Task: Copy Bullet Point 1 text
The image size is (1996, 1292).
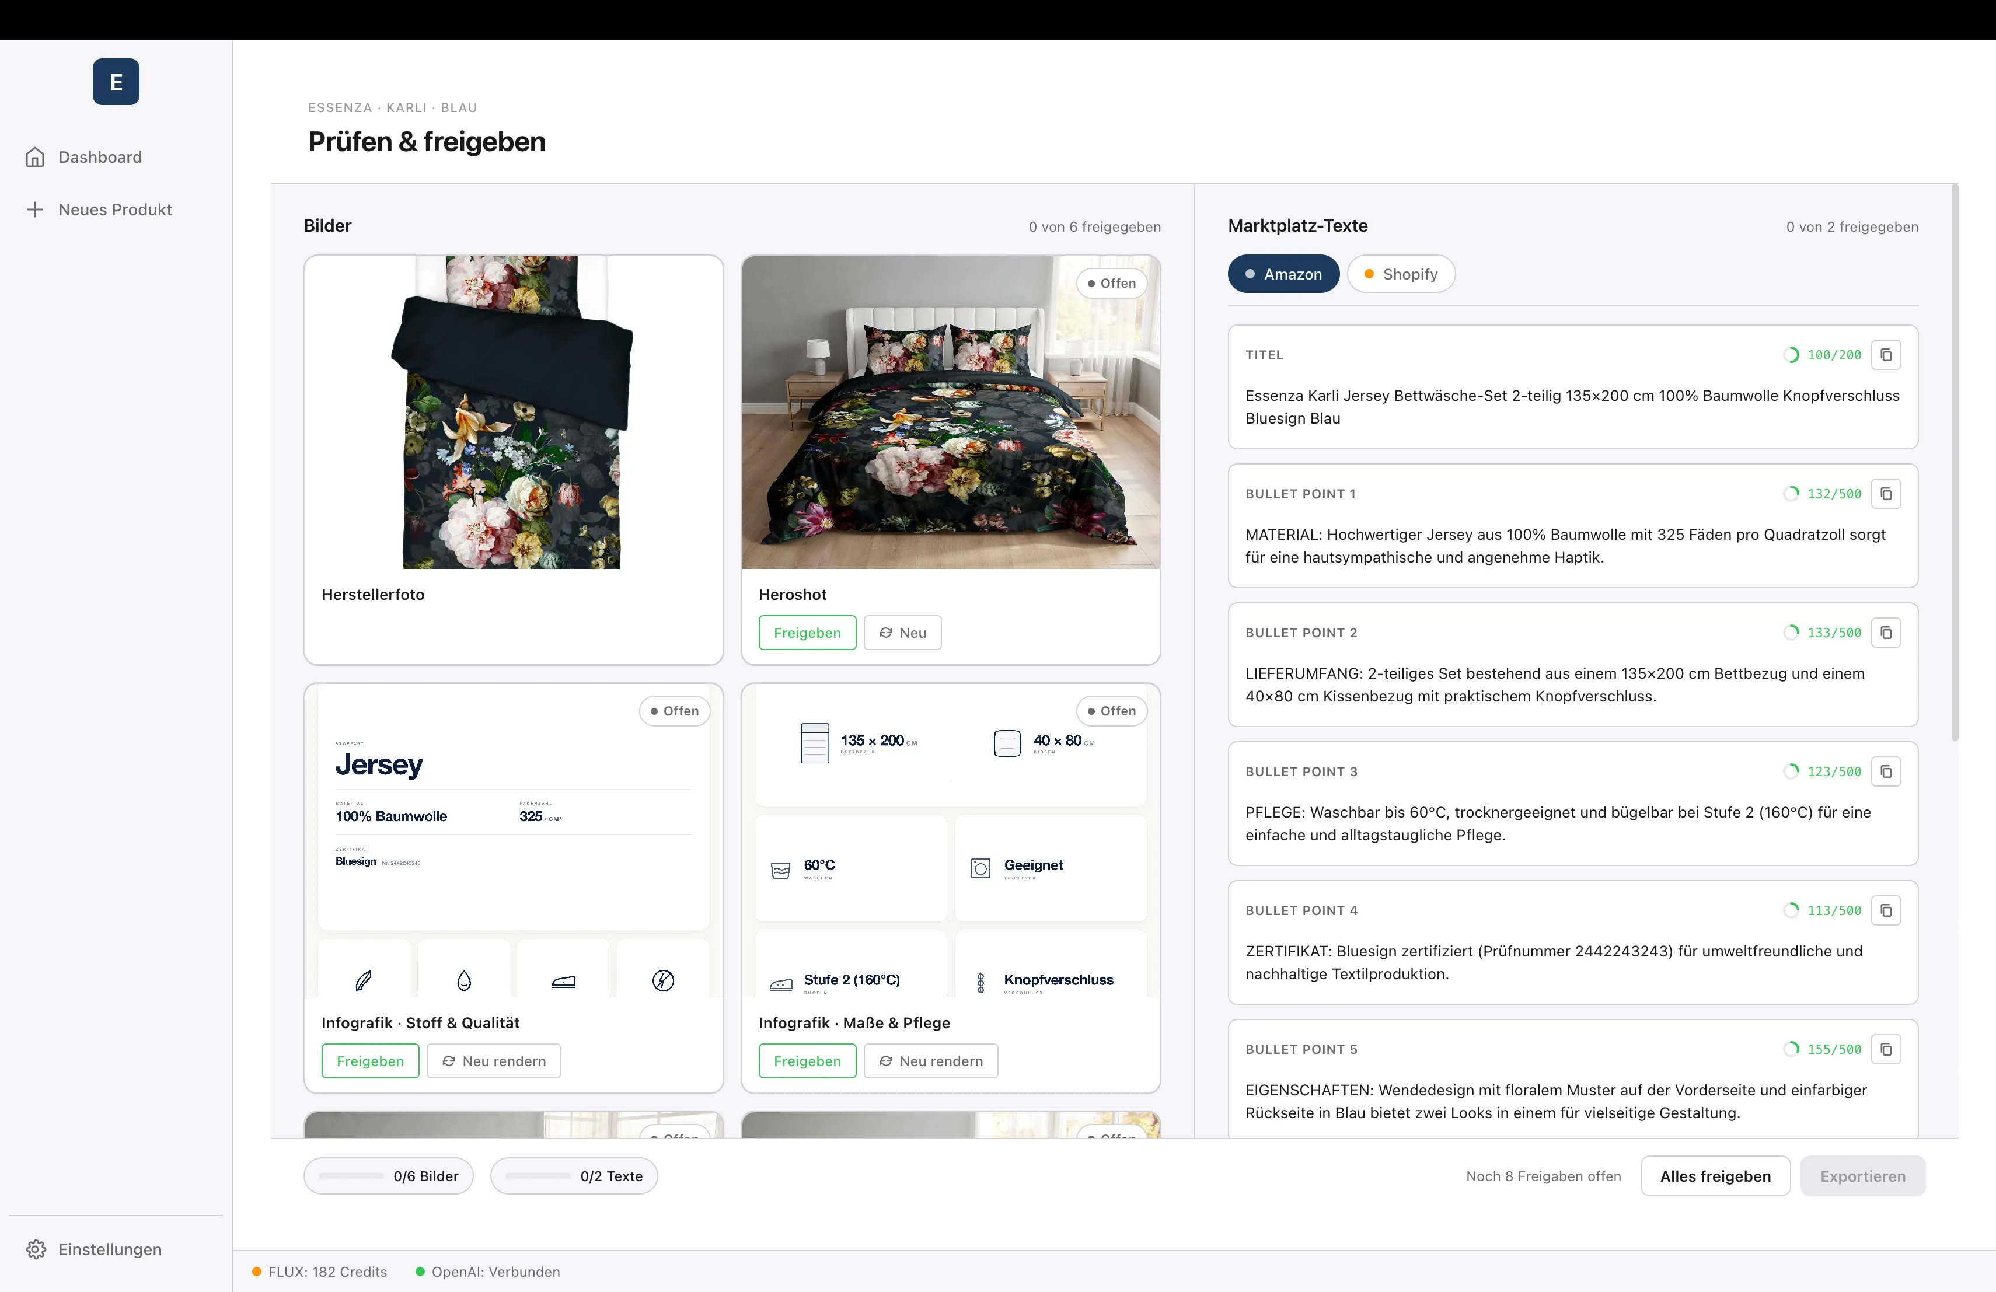Action: pos(1886,494)
